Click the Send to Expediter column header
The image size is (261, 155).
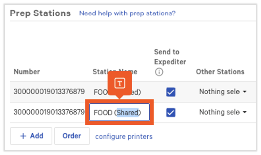point(170,57)
